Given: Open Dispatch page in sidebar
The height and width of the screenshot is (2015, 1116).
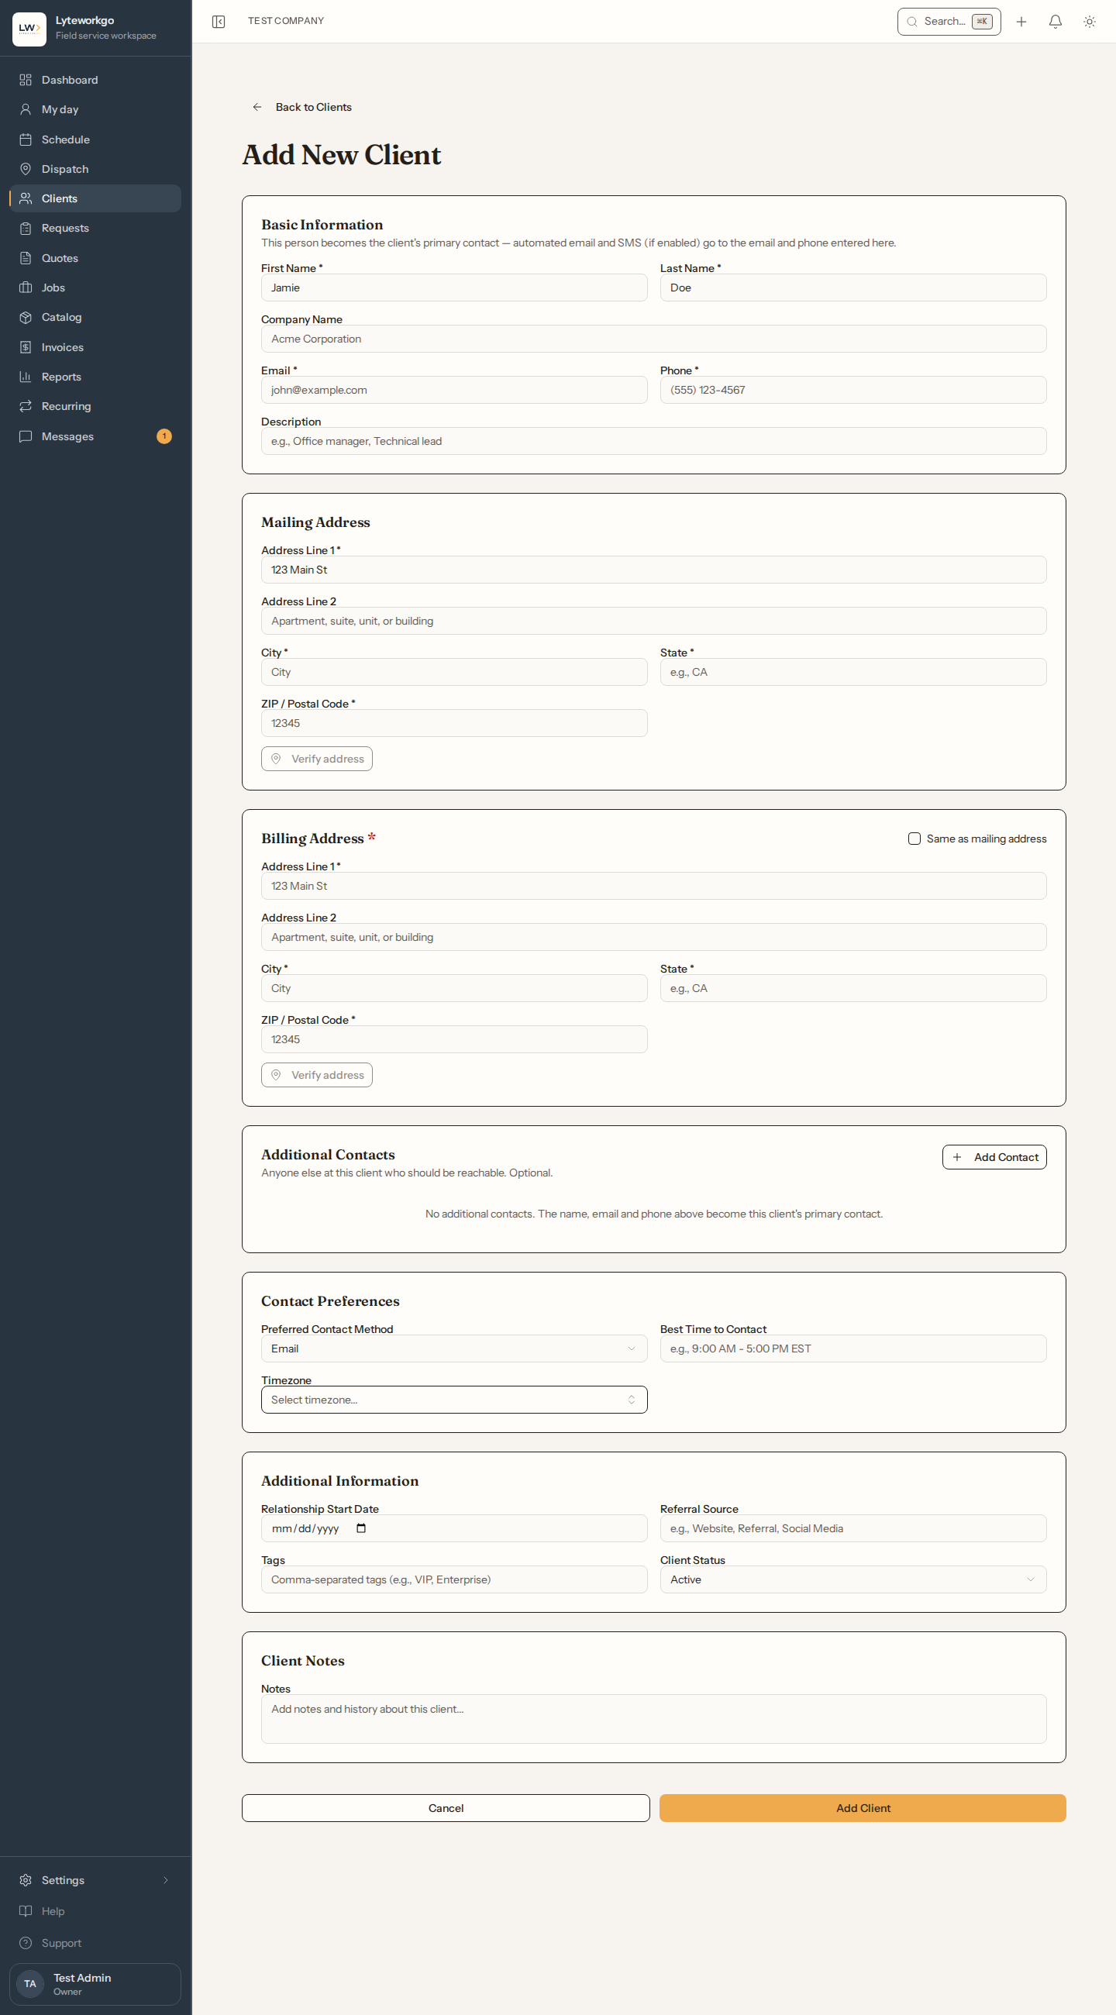Looking at the screenshot, I should click(95, 169).
